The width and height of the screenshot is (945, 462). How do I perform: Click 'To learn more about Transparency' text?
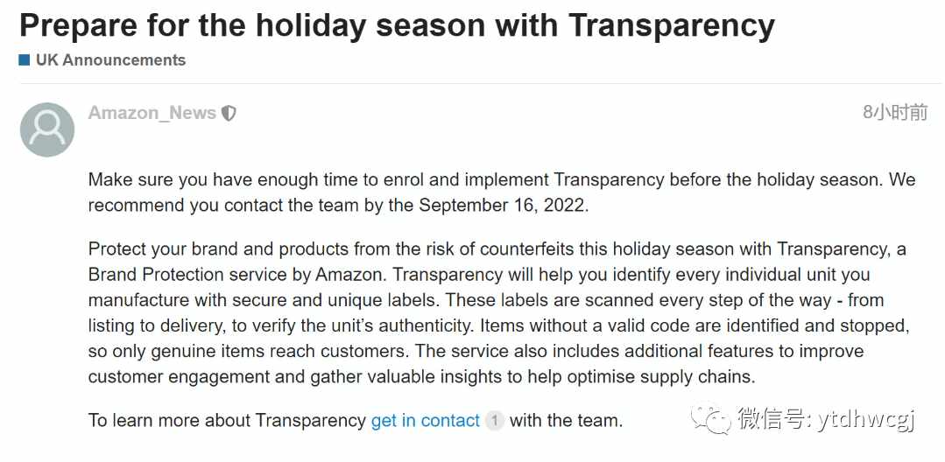click(x=227, y=421)
